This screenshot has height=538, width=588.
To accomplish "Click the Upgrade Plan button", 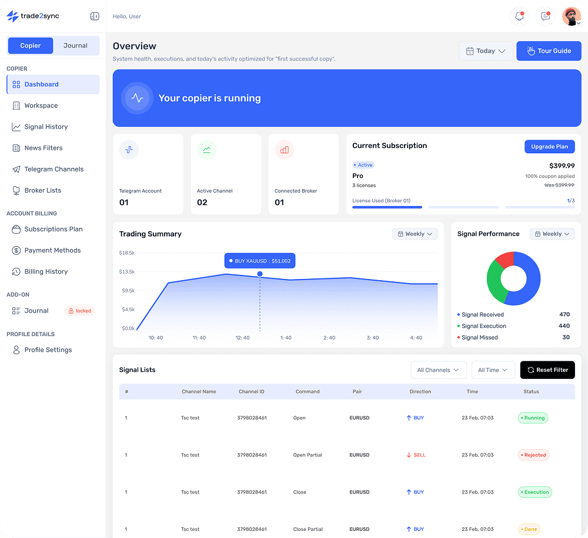I will coord(549,147).
